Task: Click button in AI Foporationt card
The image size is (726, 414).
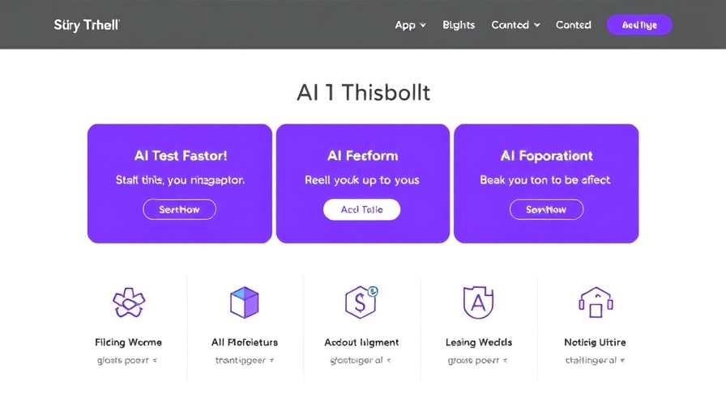Action: coord(546,209)
